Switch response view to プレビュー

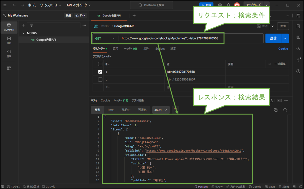pos(126,110)
